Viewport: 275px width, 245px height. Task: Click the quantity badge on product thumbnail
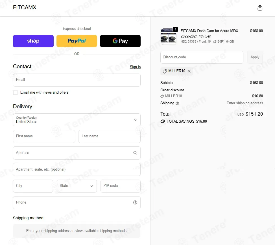[175, 29]
